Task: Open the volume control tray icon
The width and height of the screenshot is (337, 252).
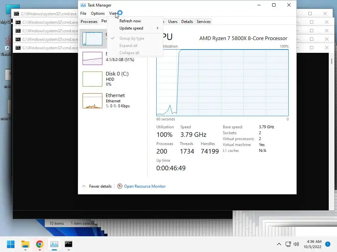Action: (x=296, y=244)
